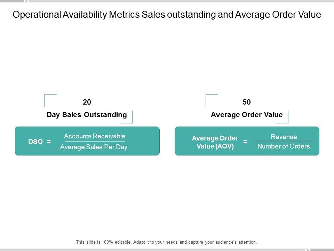
Task: Select the fraction line under Revenue
Action: (284, 141)
